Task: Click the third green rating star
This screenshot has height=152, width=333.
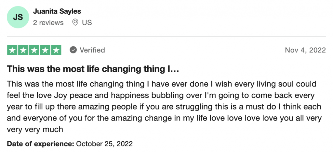Action: click(34, 50)
